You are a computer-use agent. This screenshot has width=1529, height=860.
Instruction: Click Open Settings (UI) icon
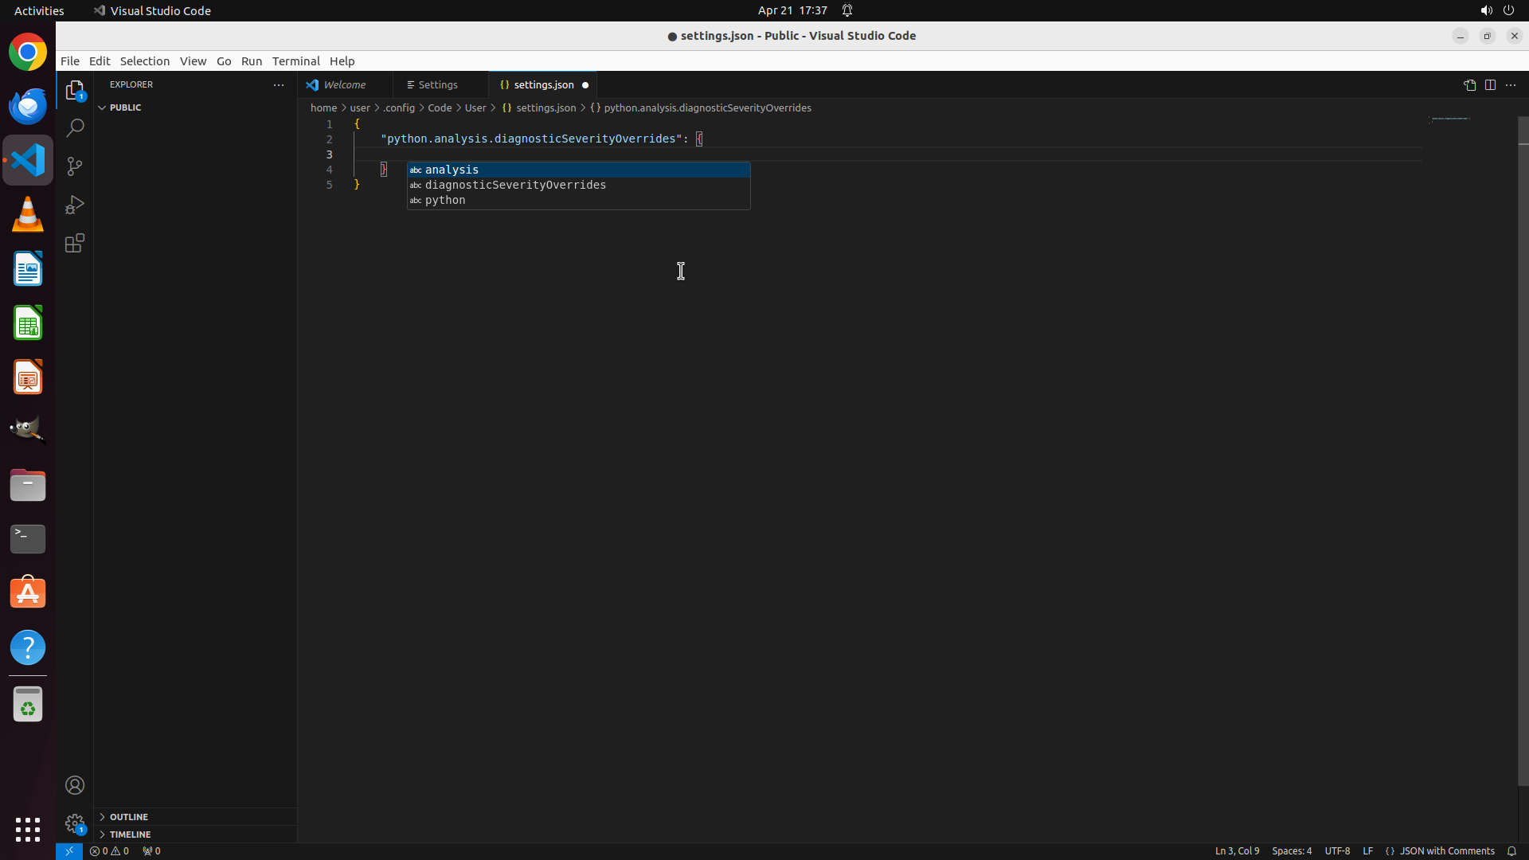(x=1469, y=85)
